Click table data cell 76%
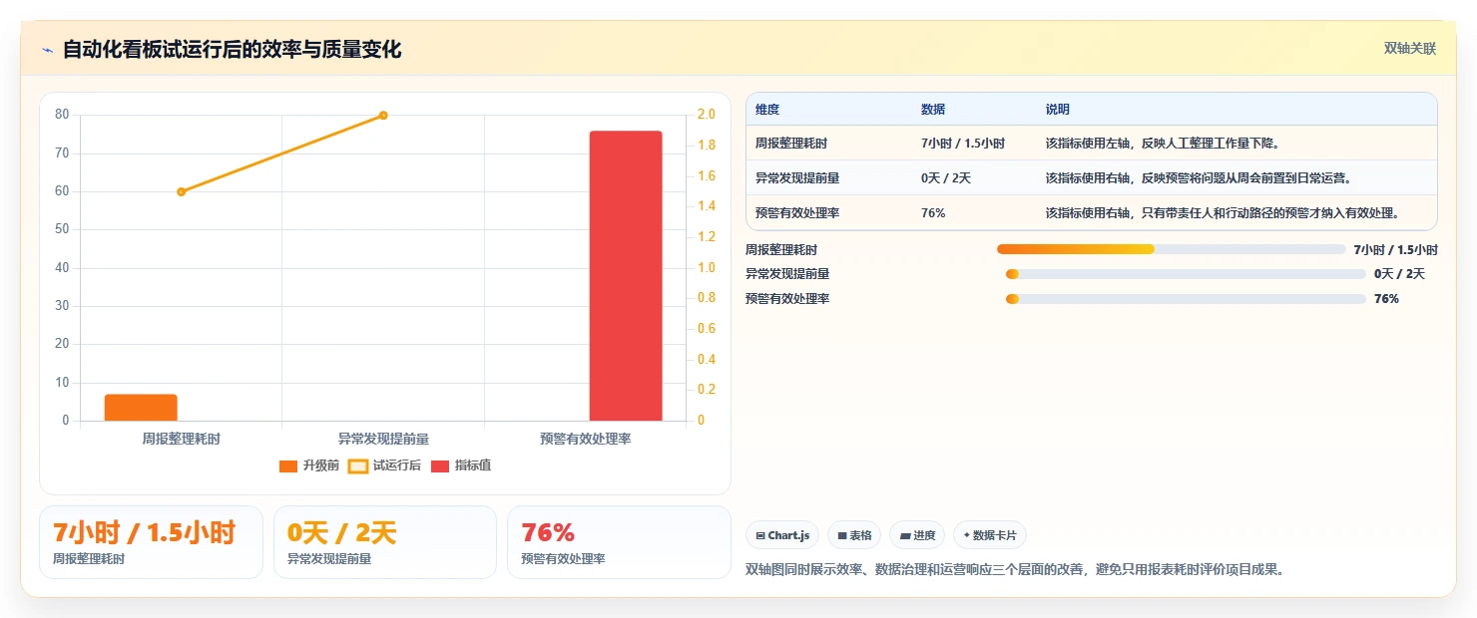The image size is (1477, 618). [933, 213]
